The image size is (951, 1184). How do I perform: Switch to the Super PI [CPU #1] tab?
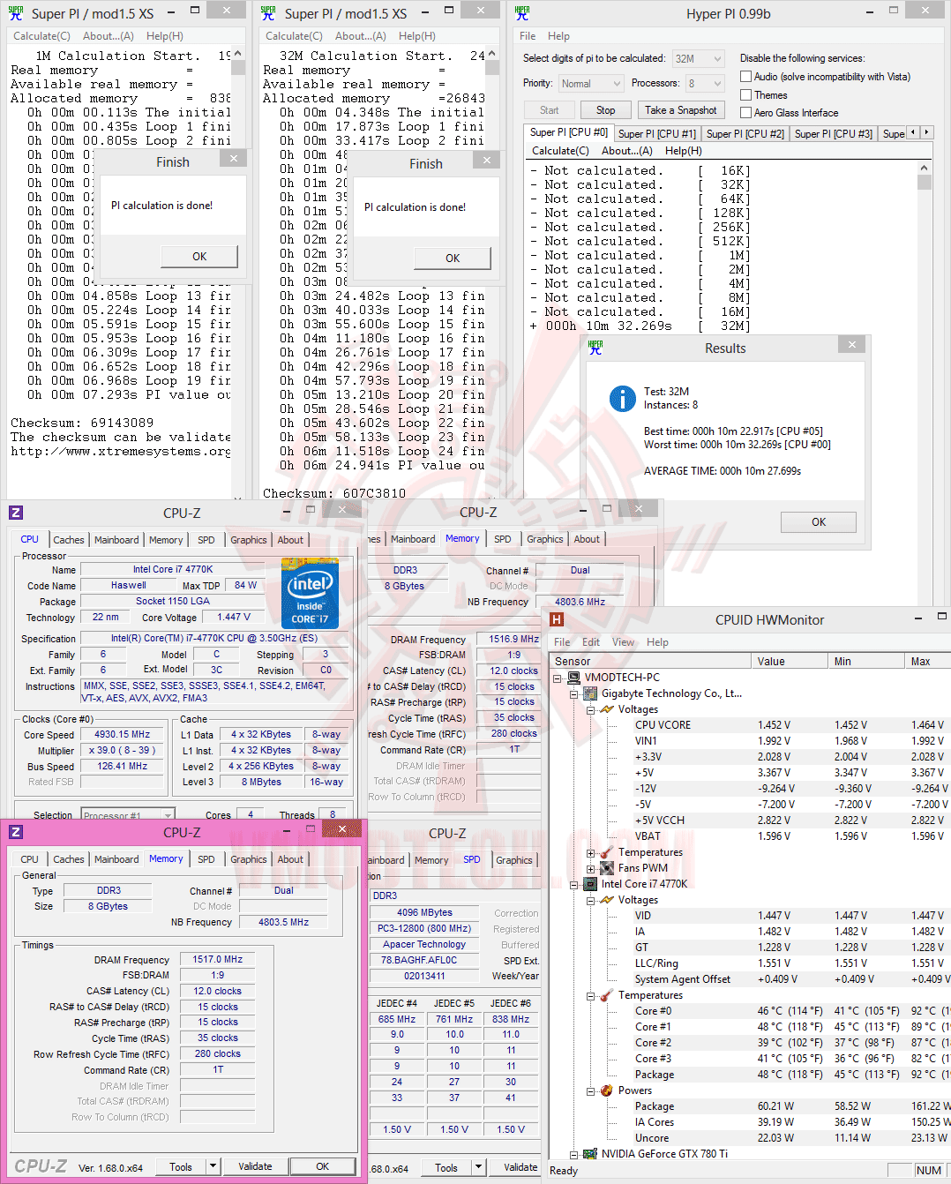click(x=657, y=134)
